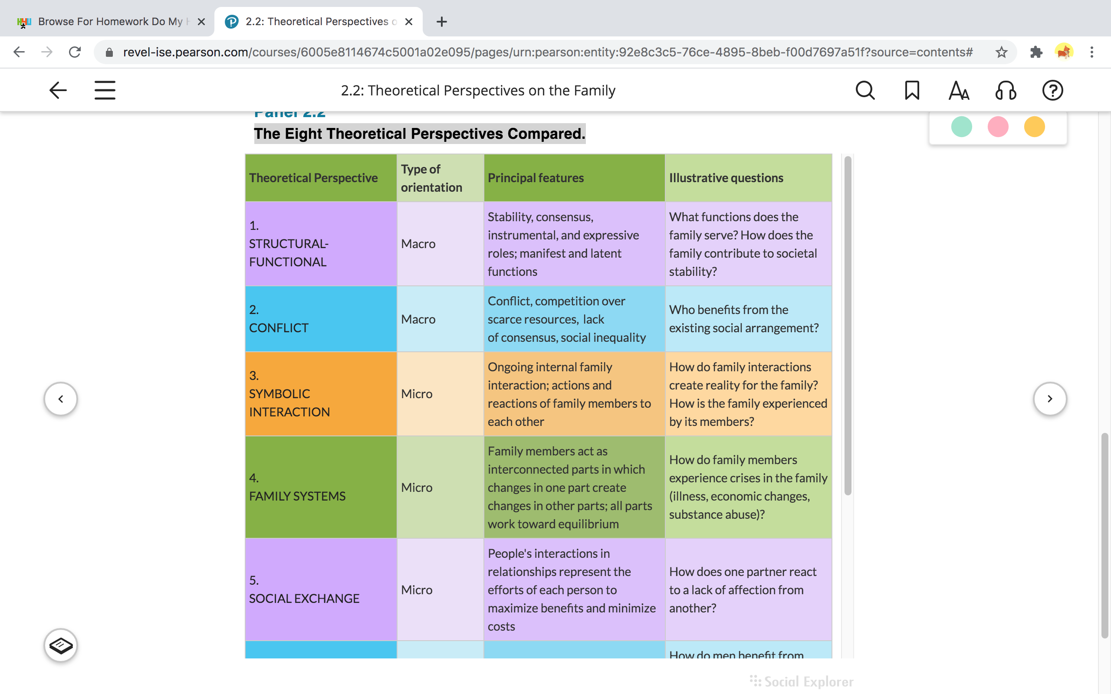This screenshot has height=694, width=1111.
Task: Select the pink highlight color
Action: 998,127
